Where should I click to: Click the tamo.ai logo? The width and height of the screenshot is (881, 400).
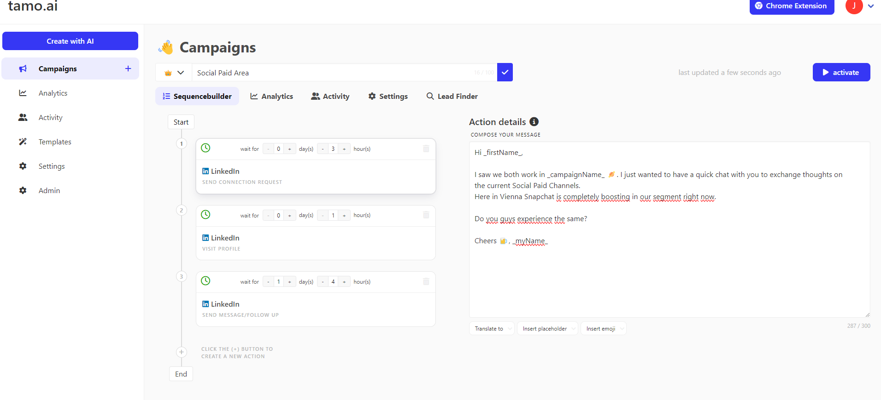click(33, 6)
